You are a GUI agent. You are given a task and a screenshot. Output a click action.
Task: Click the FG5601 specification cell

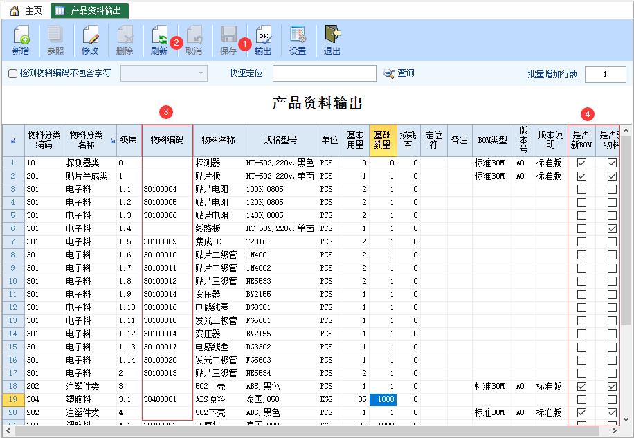point(281,321)
